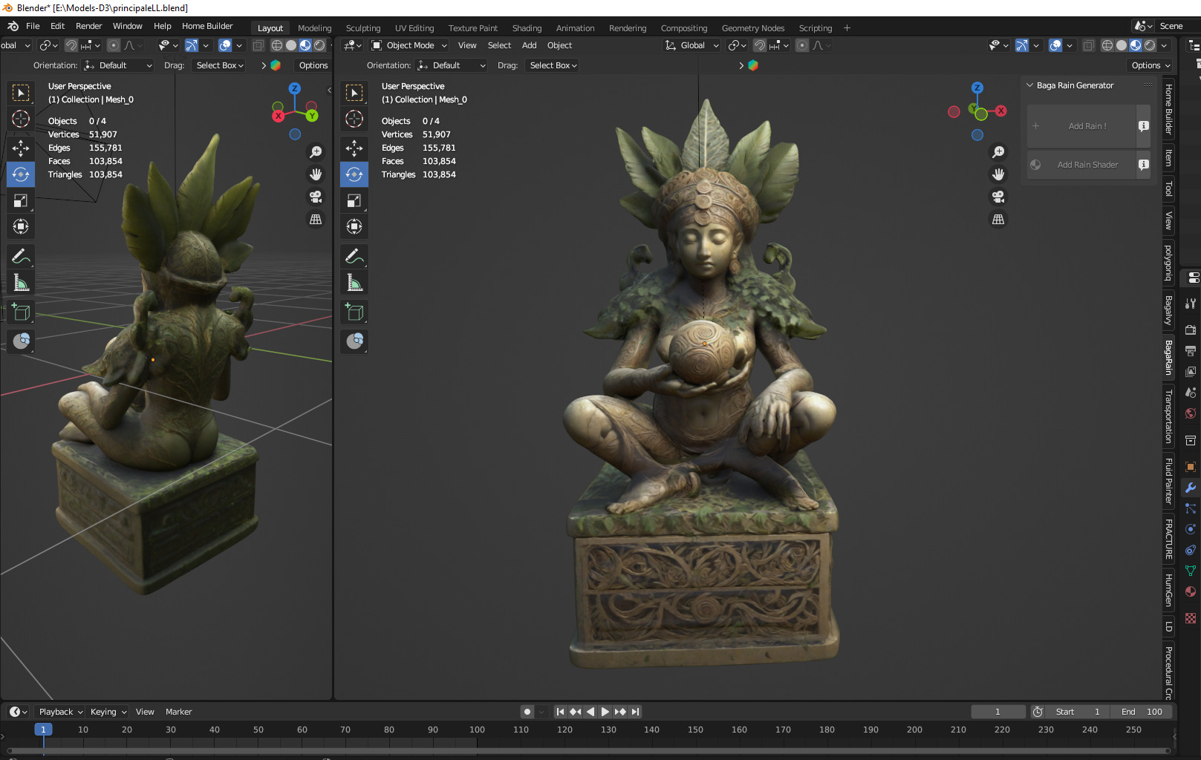Click the red X axis on right gizmo
This screenshot has width=1201, height=760.
coord(1001,111)
